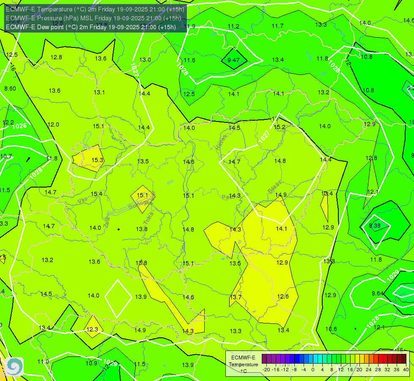Click the 15.3 value in yellow patch
This screenshot has width=414, height=381.
(x=97, y=160)
